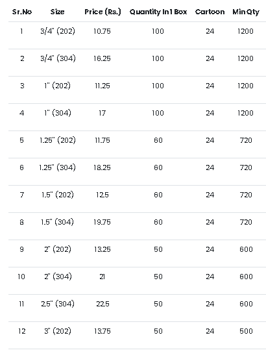Click the price 17 for 1" (304)
This screenshot has width=266, height=359.
pos(103,113)
